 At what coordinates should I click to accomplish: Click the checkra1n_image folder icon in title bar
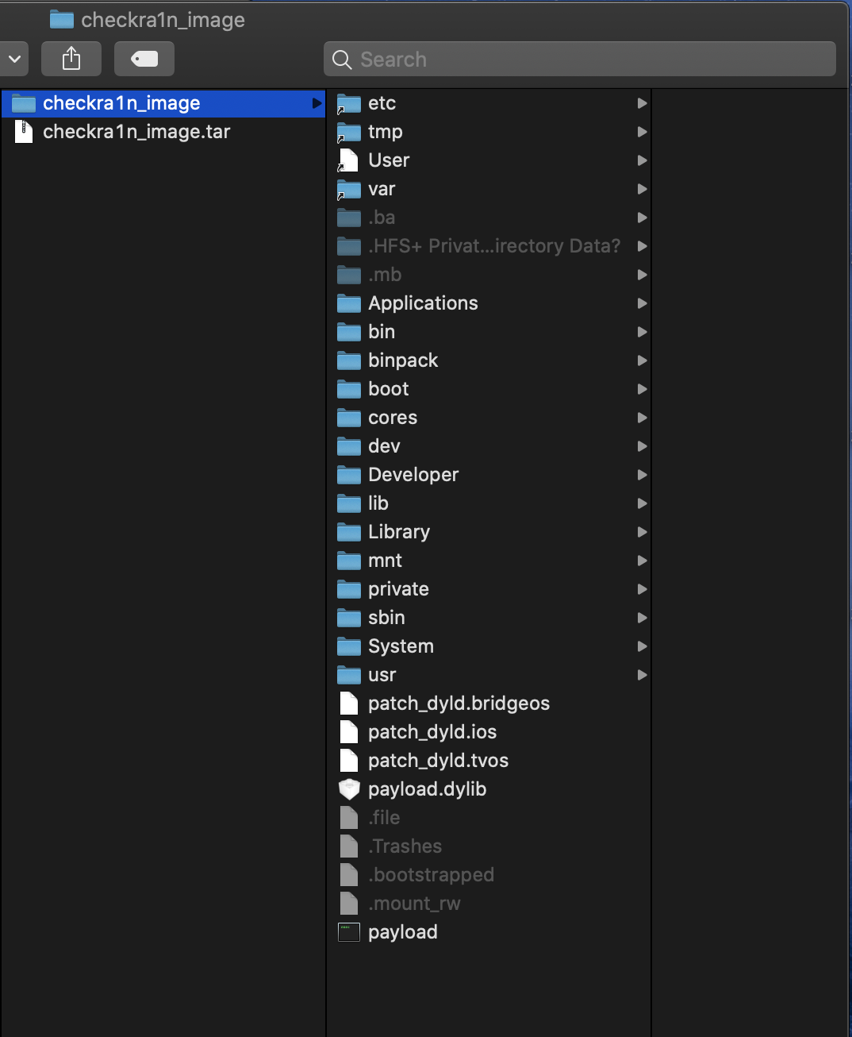tap(62, 19)
